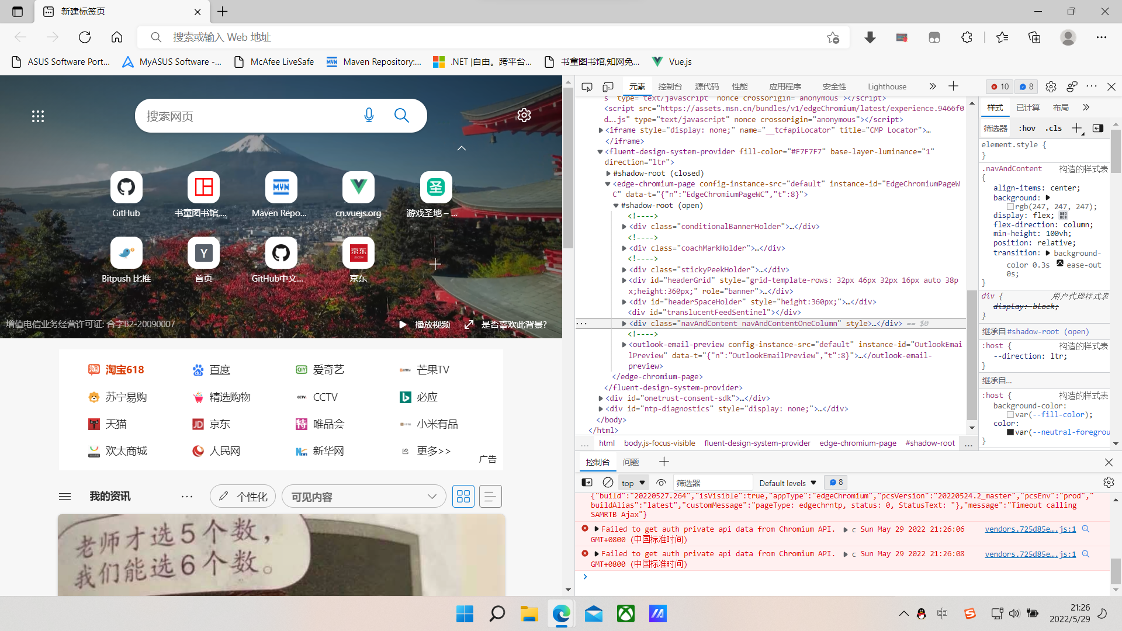
Task: Toggle the :hov element state panel
Action: click(1027, 129)
